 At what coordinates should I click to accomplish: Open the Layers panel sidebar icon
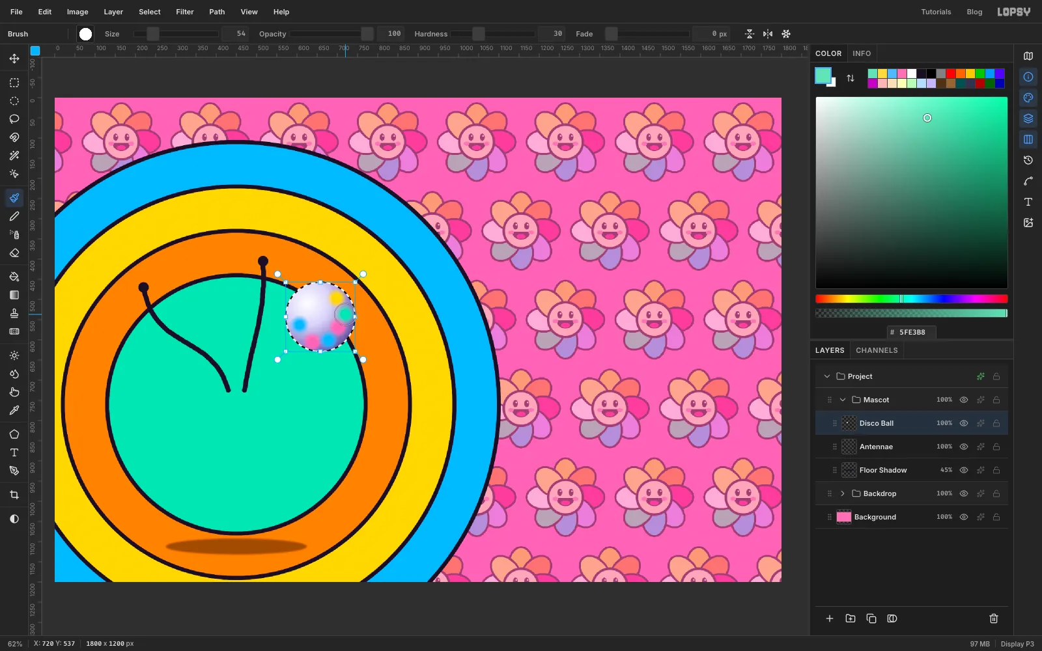coord(1028,118)
